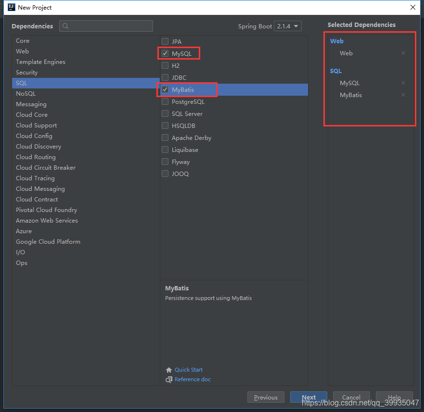This screenshot has width=424, height=412.
Task: Select the Cloud Tracing category
Action: pyautogui.click(x=86, y=178)
